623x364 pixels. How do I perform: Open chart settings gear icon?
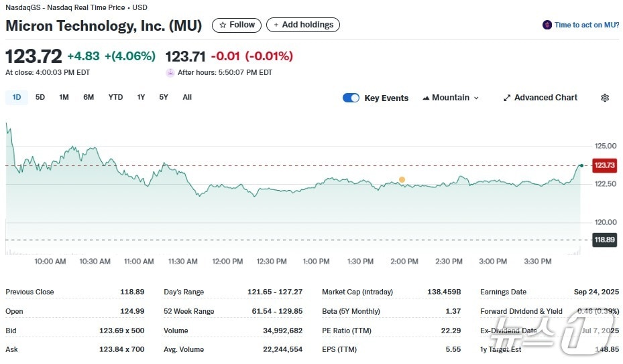(605, 98)
